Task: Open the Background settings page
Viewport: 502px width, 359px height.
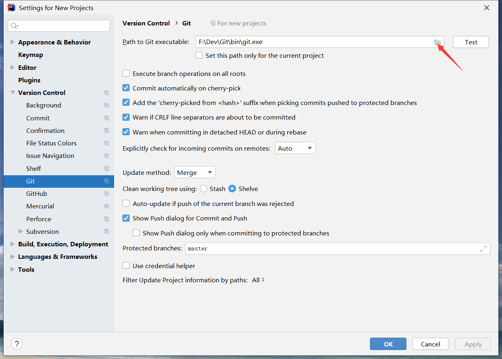Action: [x=44, y=105]
